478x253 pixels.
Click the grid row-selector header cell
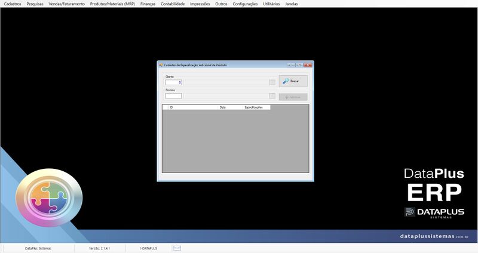[166, 107]
